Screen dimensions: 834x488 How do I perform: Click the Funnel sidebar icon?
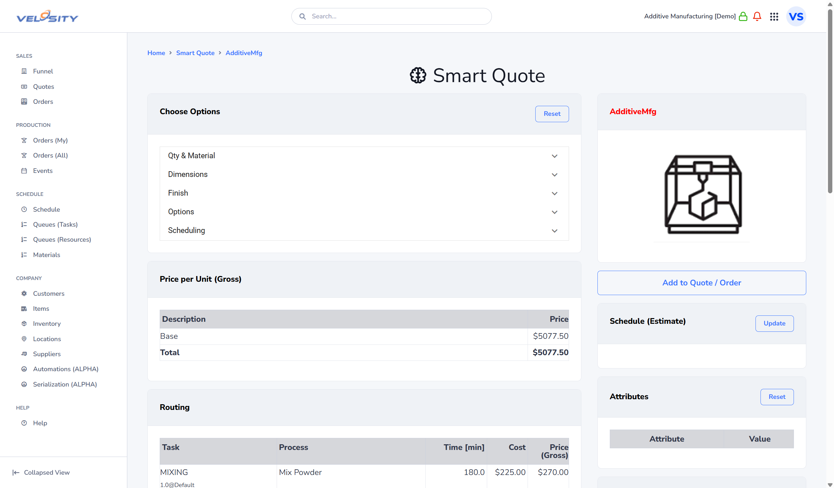tap(24, 71)
